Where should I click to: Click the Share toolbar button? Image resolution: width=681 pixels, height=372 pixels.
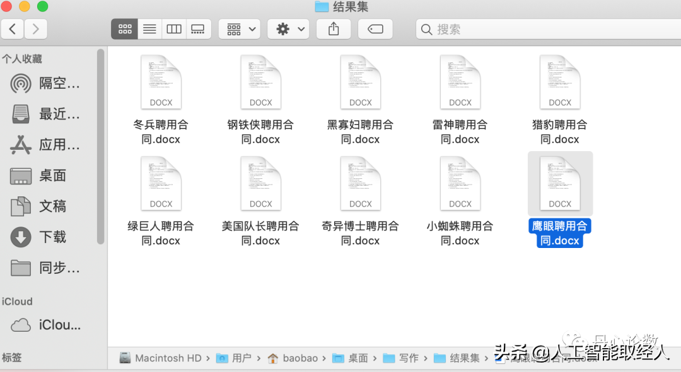334,29
